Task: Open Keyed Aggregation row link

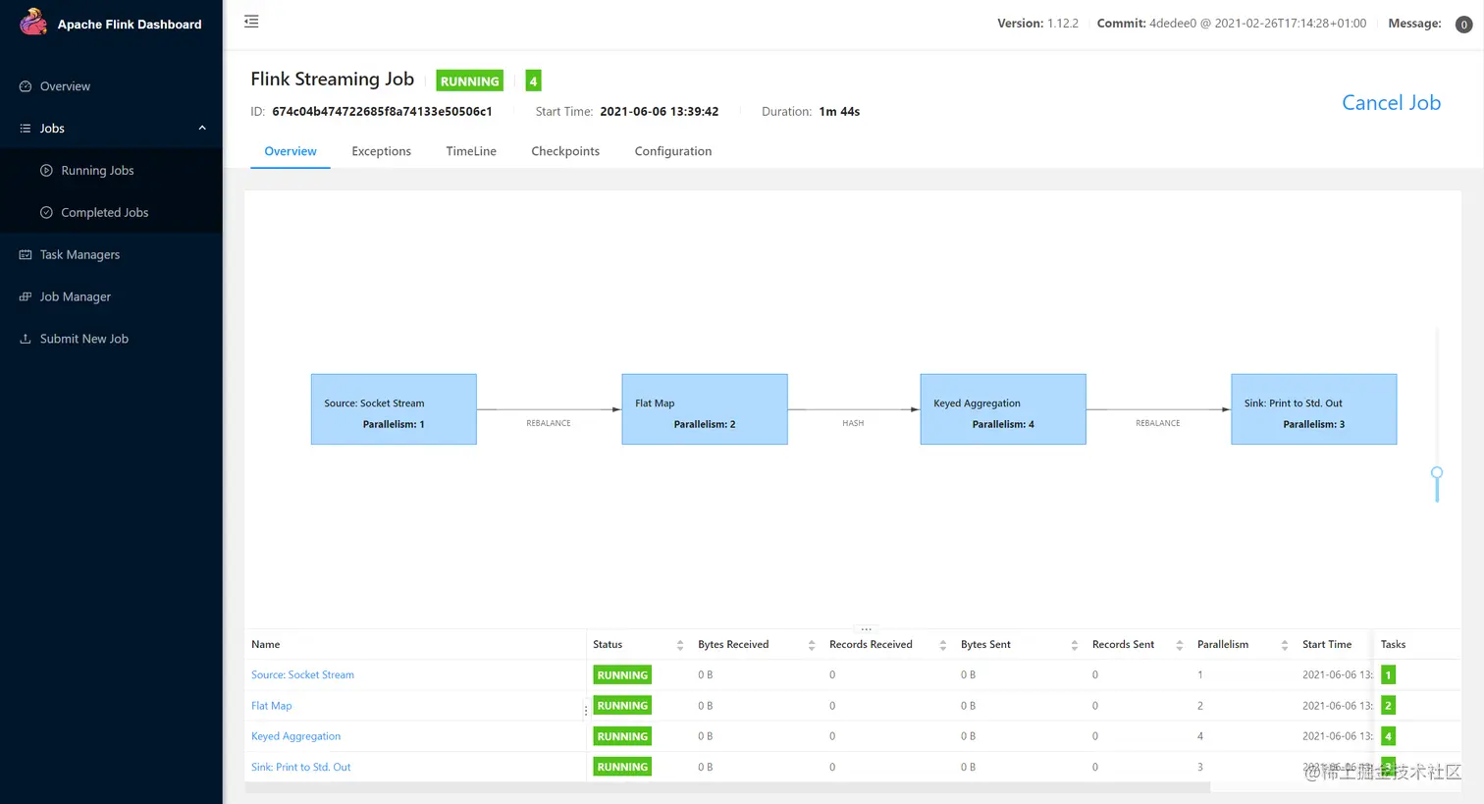Action: coord(296,736)
